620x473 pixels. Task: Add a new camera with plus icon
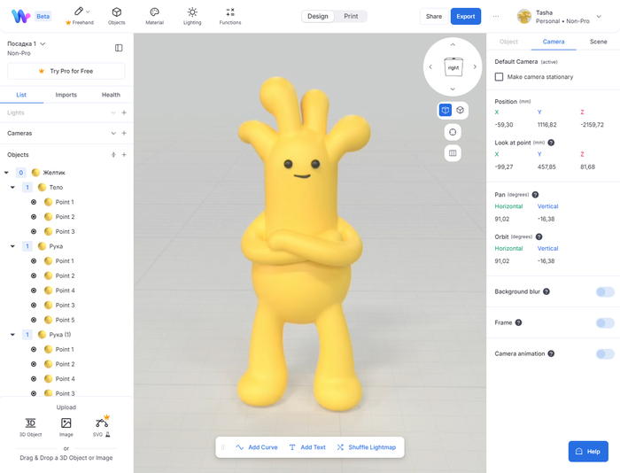point(124,133)
